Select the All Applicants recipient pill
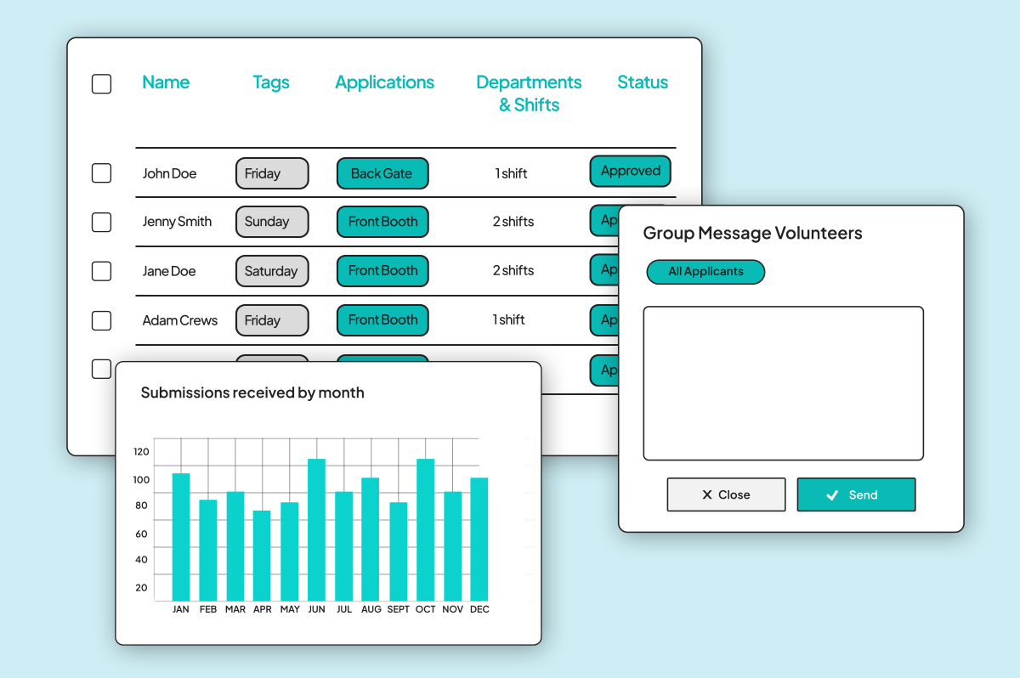The height and width of the screenshot is (678, 1020). [705, 272]
